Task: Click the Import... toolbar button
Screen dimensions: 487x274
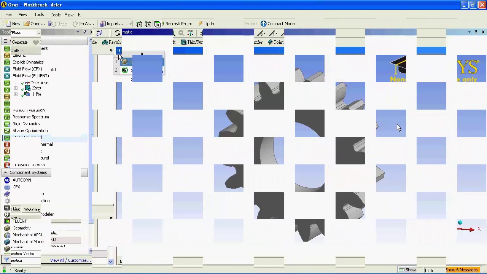Action: (x=111, y=24)
